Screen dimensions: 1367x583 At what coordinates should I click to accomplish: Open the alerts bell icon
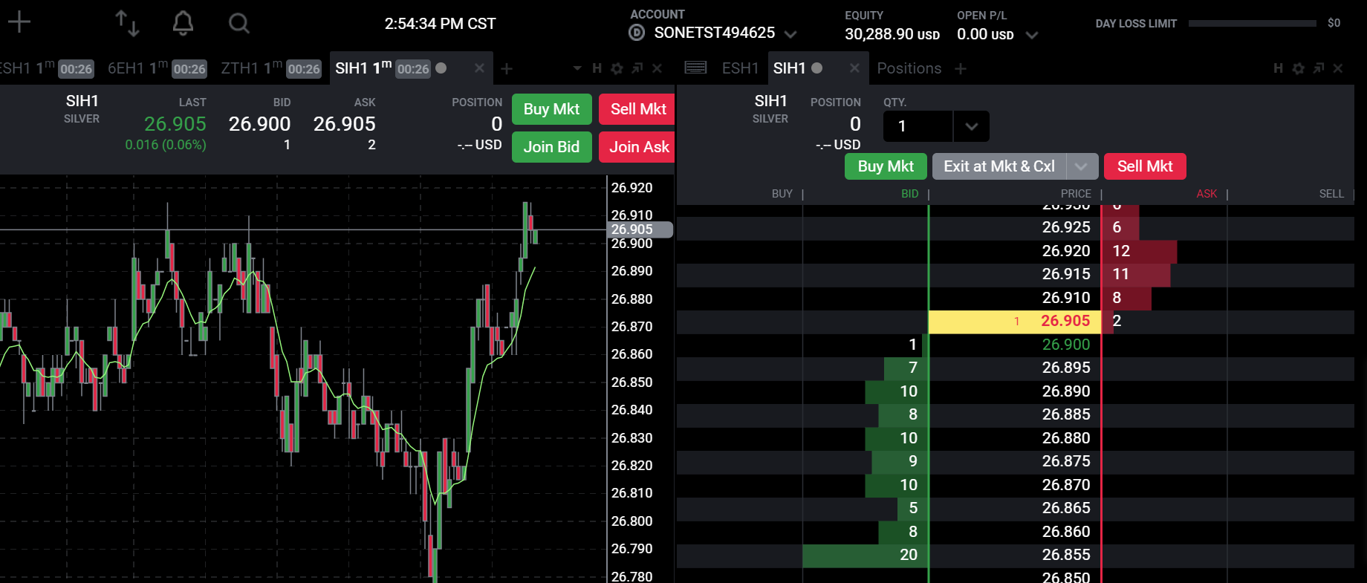click(x=183, y=23)
